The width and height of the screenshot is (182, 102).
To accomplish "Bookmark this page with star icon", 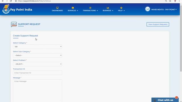I will click(170, 1).
